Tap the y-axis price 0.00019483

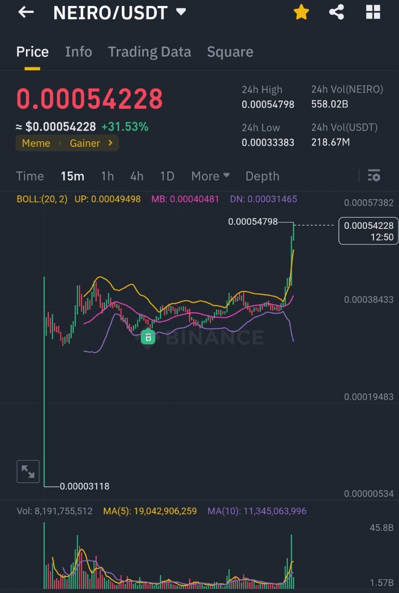pos(369,397)
